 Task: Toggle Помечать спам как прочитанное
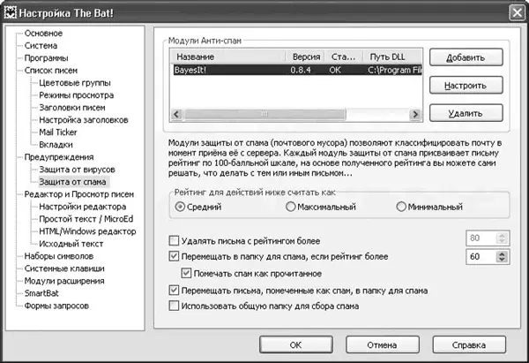pos(186,273)
